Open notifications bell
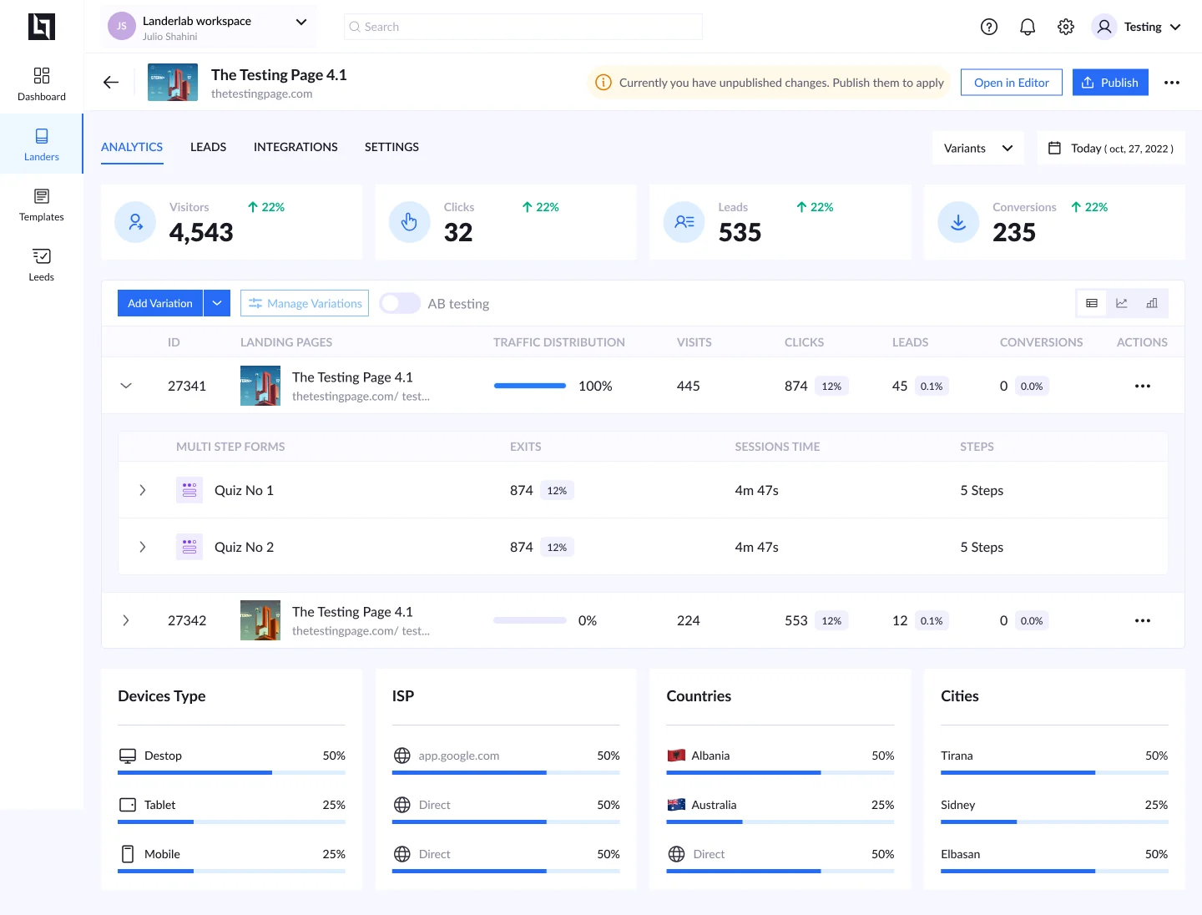 pyautogui.click(x=1028, y=27)
